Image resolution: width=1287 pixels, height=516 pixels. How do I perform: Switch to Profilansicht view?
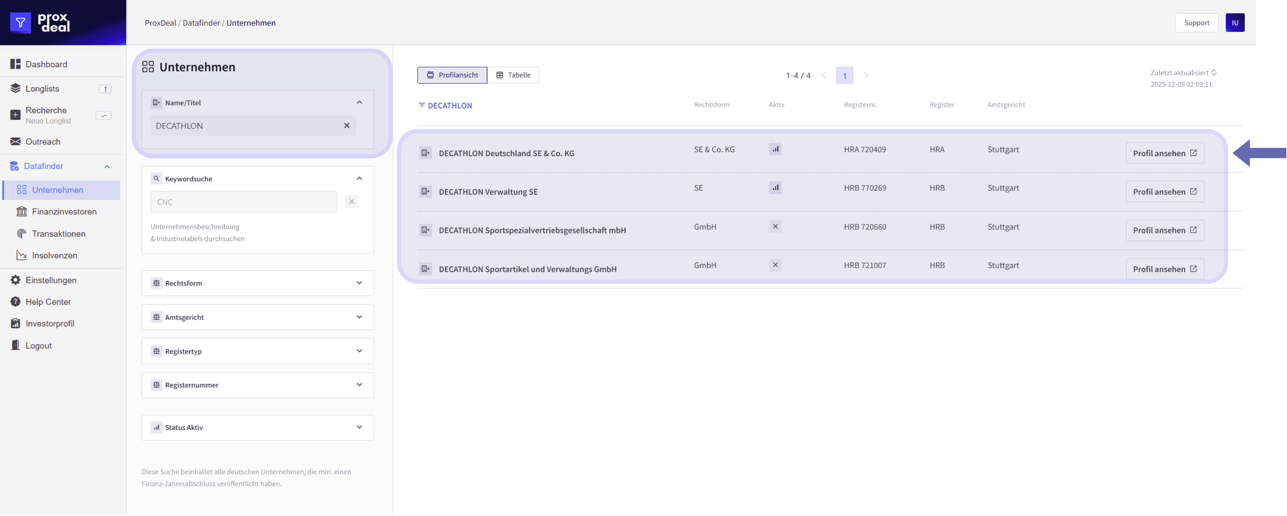[452, 75]
